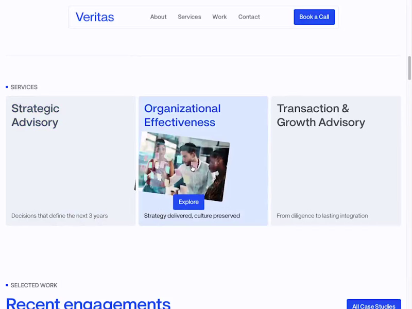Open the Veritas logo homepage link
This screenshot has width=412, height=309.
point(95,17)
